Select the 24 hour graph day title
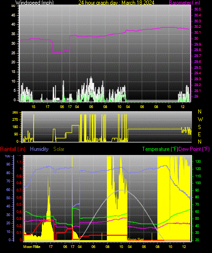212x253 pixels. coord(116,3)
